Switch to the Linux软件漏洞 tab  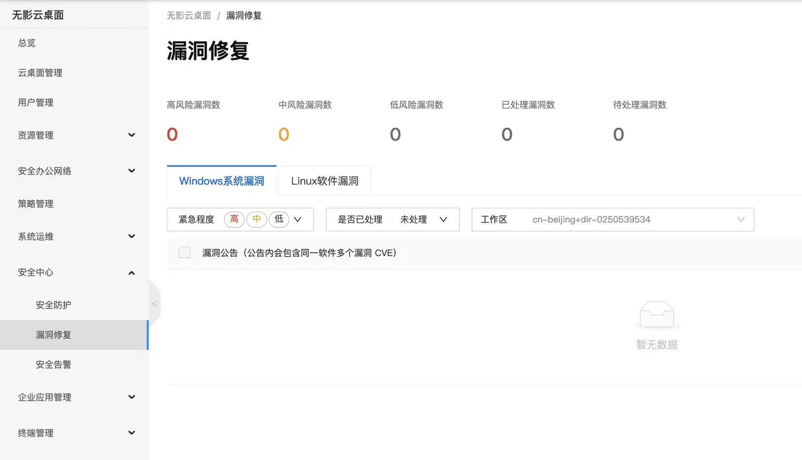click(x=325, y=181)
